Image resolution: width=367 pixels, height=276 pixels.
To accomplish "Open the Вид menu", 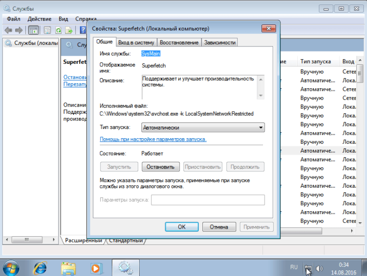I will (63, 19).
